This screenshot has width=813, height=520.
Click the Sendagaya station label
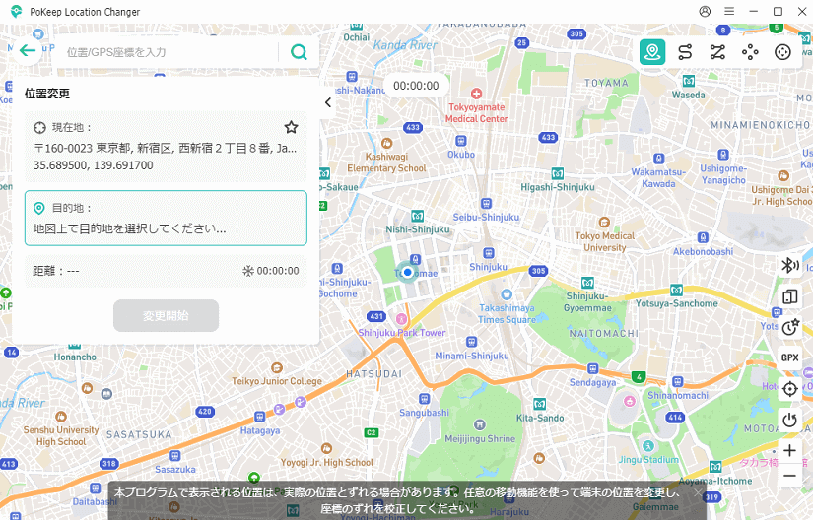click(592, 382)
